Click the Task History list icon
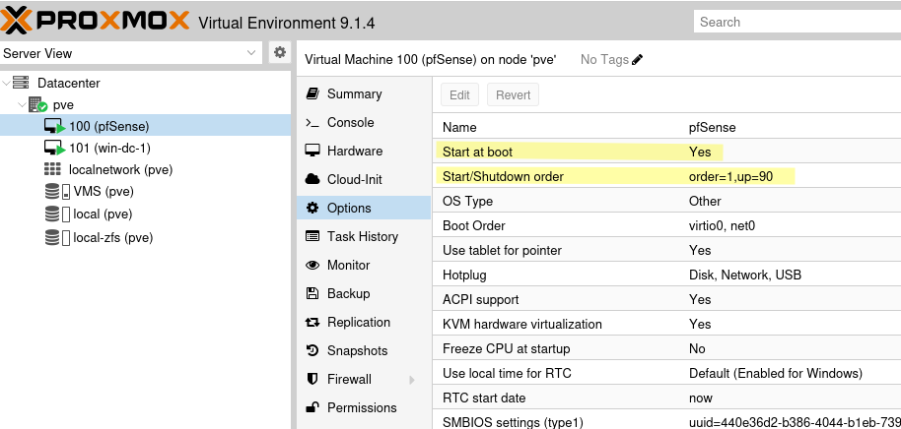The width and height of the screenshot is (901, 429). [312, 236]
